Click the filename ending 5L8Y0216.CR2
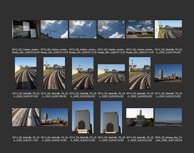The image size is (194, 153). [x=83, y=139]
